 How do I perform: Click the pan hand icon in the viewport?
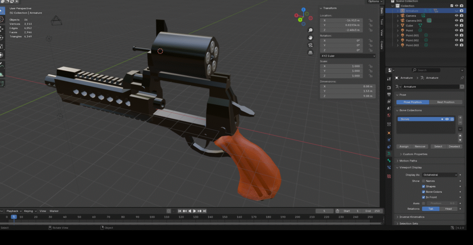(x=311, y=37)
